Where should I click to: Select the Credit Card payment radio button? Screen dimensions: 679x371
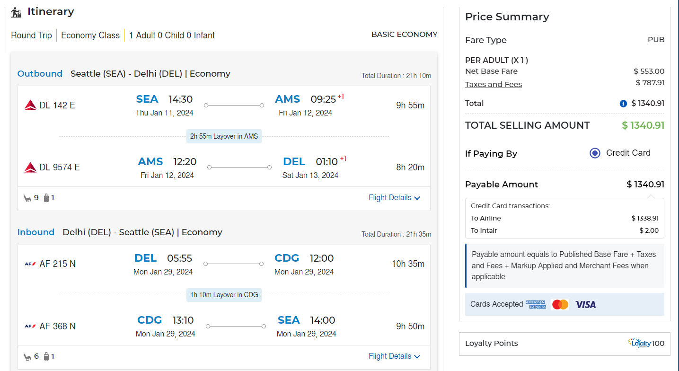tap(595, 153)
